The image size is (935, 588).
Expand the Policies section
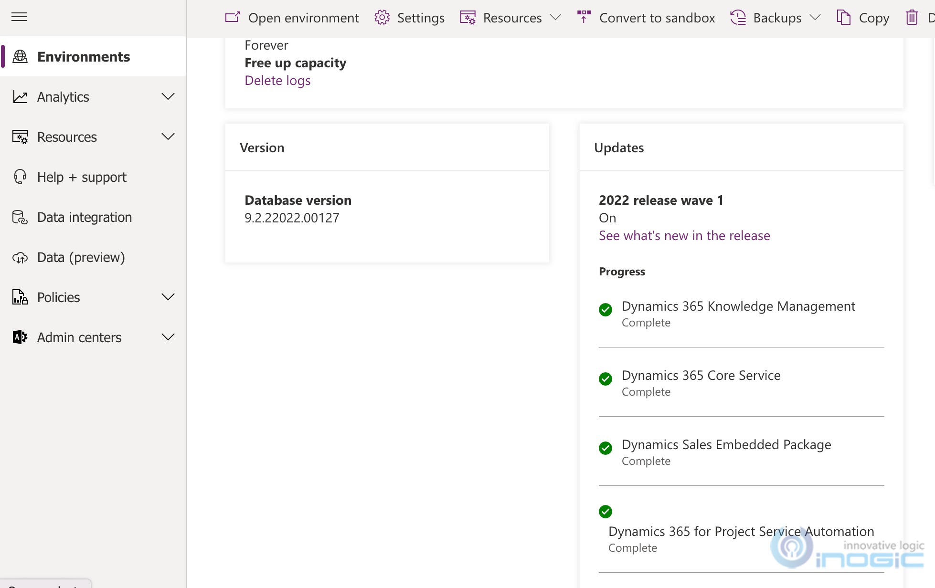168,297
